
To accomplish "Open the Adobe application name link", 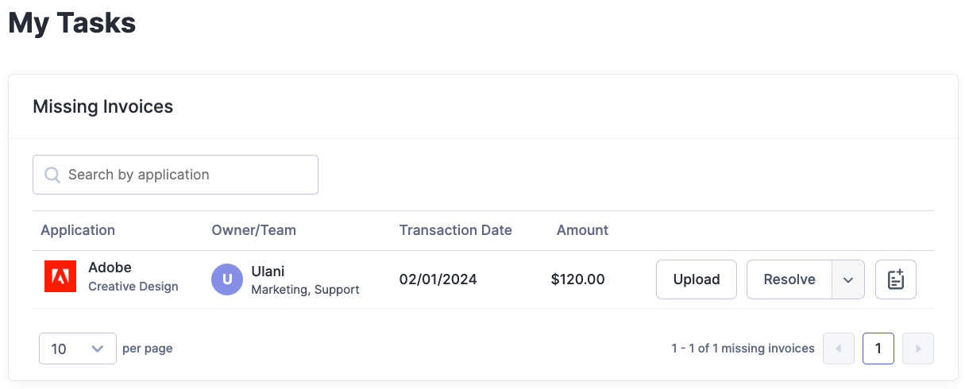I will tap(110, 268).
